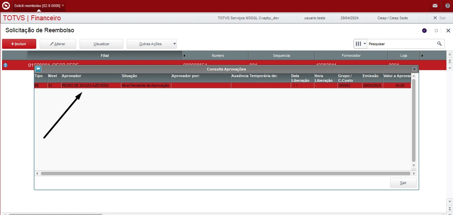The width and height of the screenshot is (453, 215).
Task: Click Sair button in approvals dialog
Action: tap(403, 183)
